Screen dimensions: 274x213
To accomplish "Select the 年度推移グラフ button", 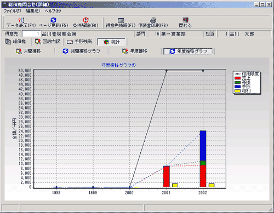I will click(188, 51).
